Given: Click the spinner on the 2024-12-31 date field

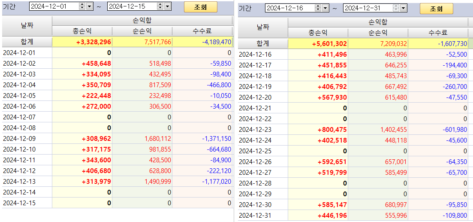Looking at the screenshot, I should (396, 8).
